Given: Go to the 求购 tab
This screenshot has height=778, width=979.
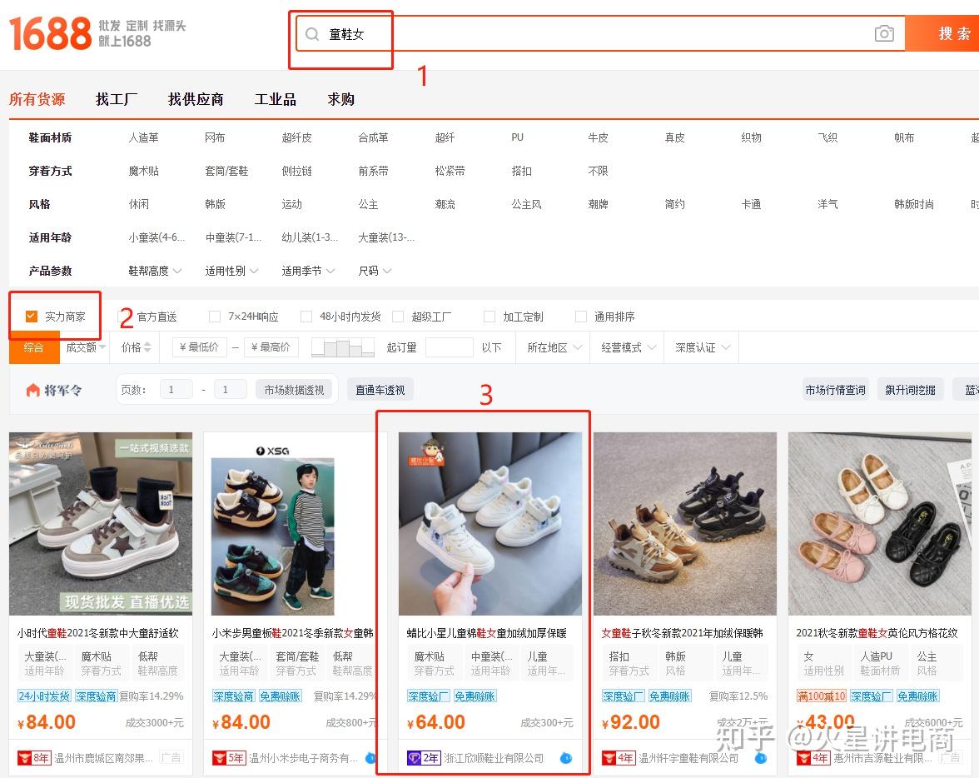Looking at the screenshot, I should tap(341, 99).
